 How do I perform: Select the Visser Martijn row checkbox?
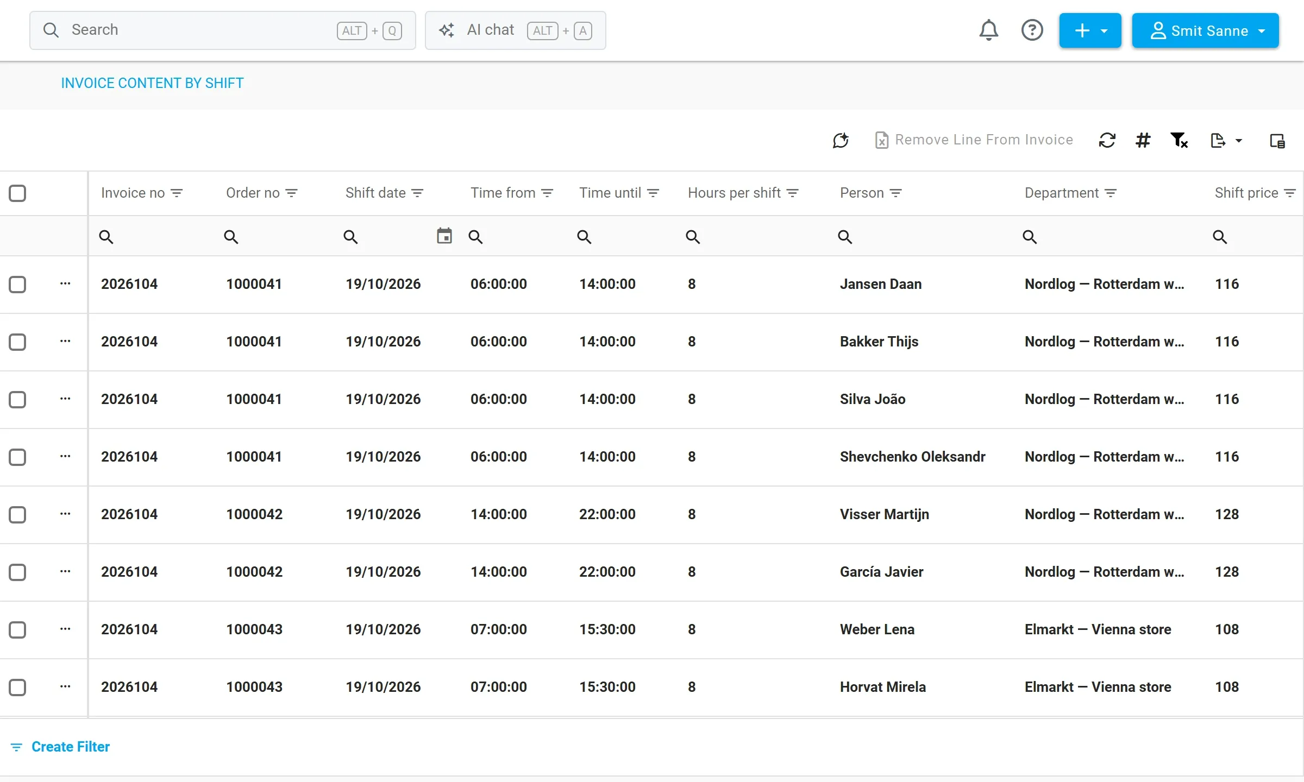[x=17, y=514]
